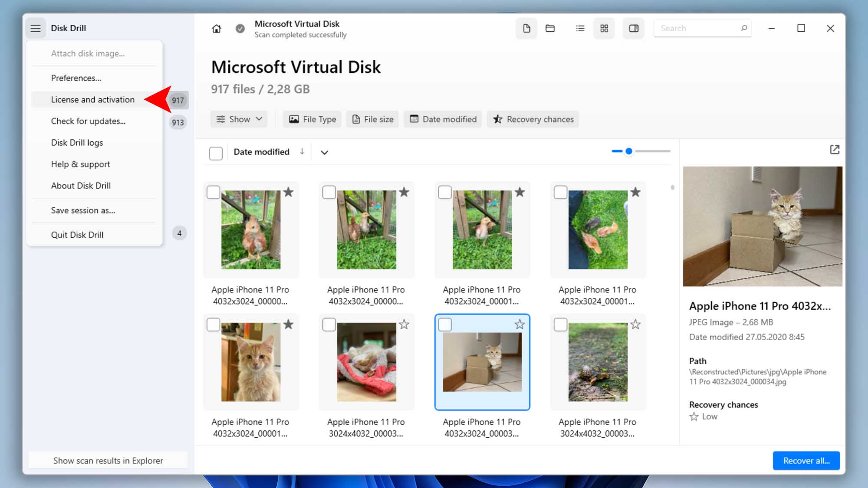Open Help & support
This screenshot has height=488, width=868.
tap(94, 164)
